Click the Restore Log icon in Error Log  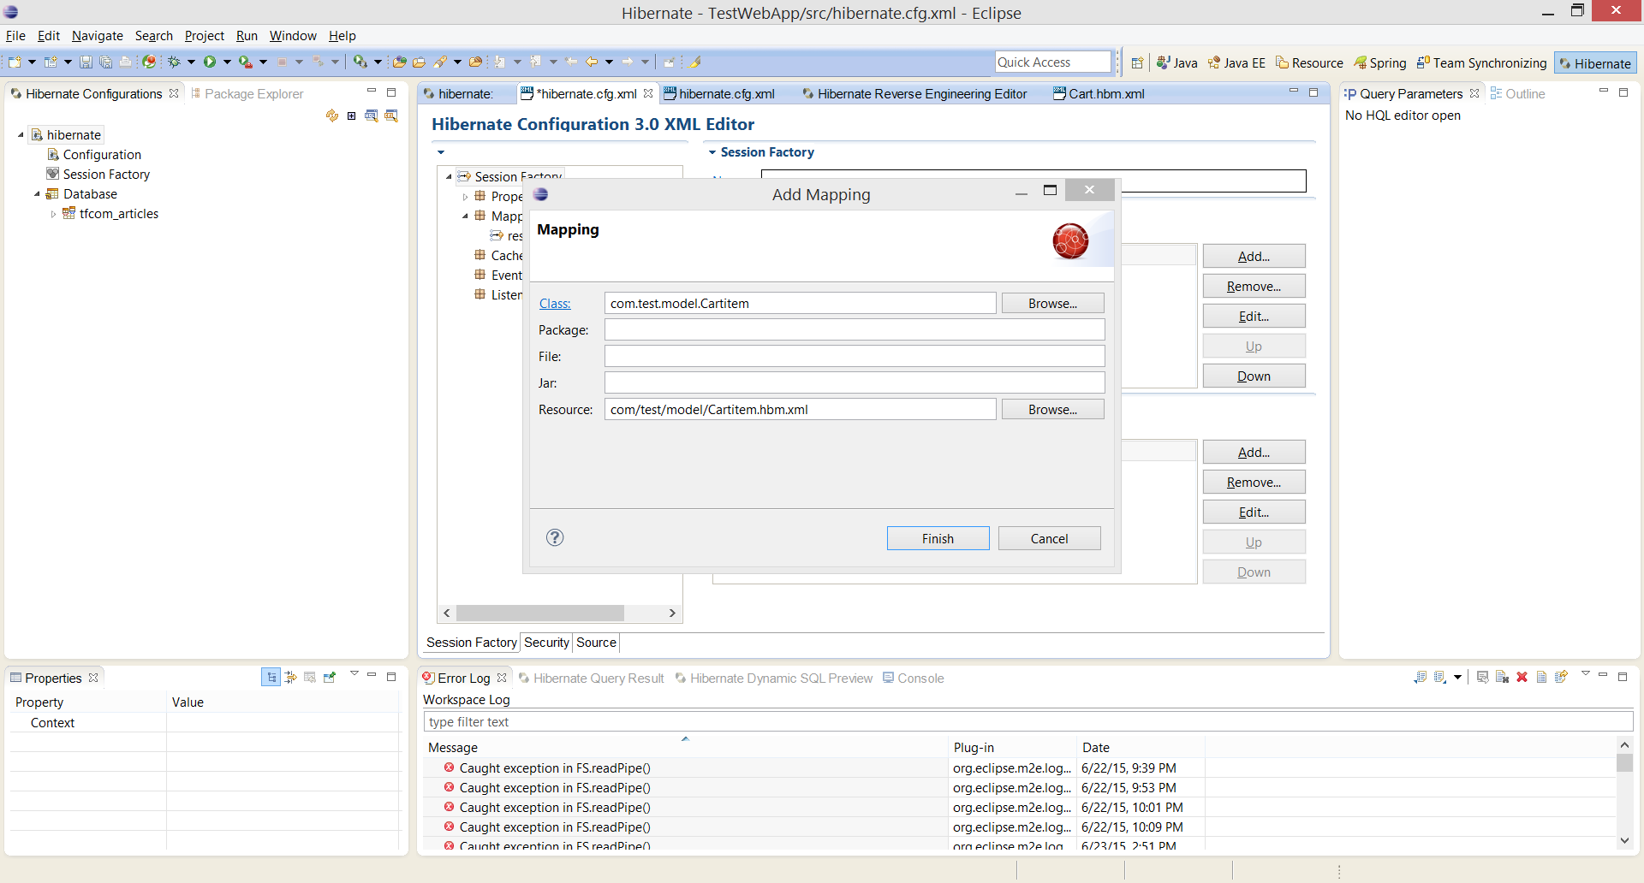[1561, 677]
